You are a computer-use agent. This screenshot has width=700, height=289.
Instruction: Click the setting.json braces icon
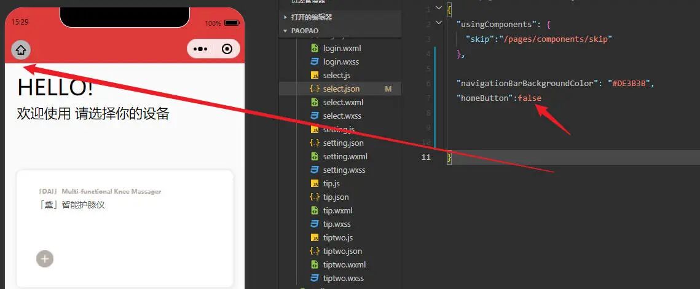coord(314,143)
